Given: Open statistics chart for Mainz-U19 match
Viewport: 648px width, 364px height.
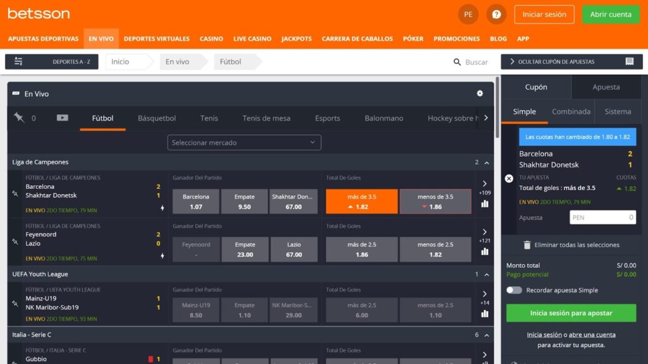Looking at the screenshot, I should click(485, 313).
